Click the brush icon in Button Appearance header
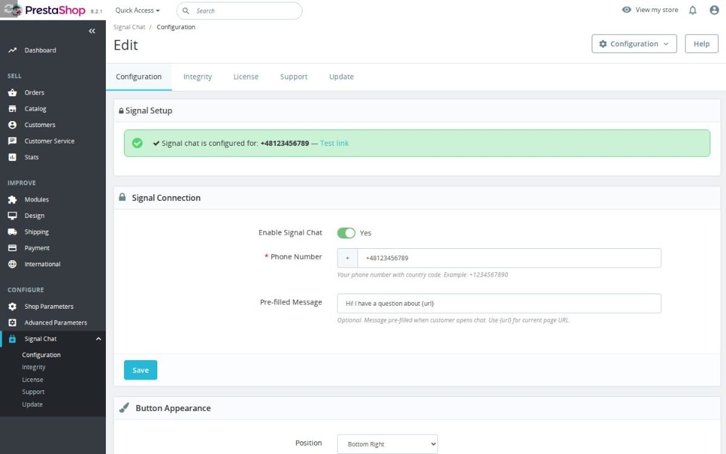This screenshot has width=726, height=454. pyautogui.click(x=124, y=408)
